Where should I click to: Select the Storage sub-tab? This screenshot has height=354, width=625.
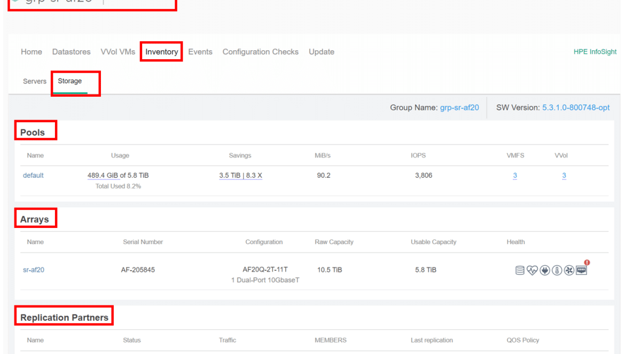pyautogui.click(x=70, y=81)
